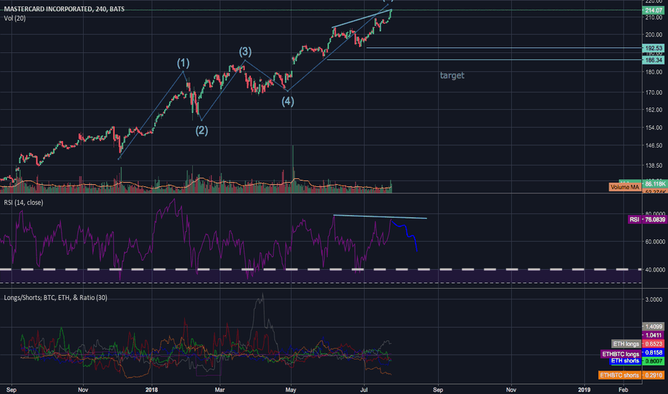The image size is (668, 394).
Task: Click the 214.07 current price tag
Action: coord(653,10)
